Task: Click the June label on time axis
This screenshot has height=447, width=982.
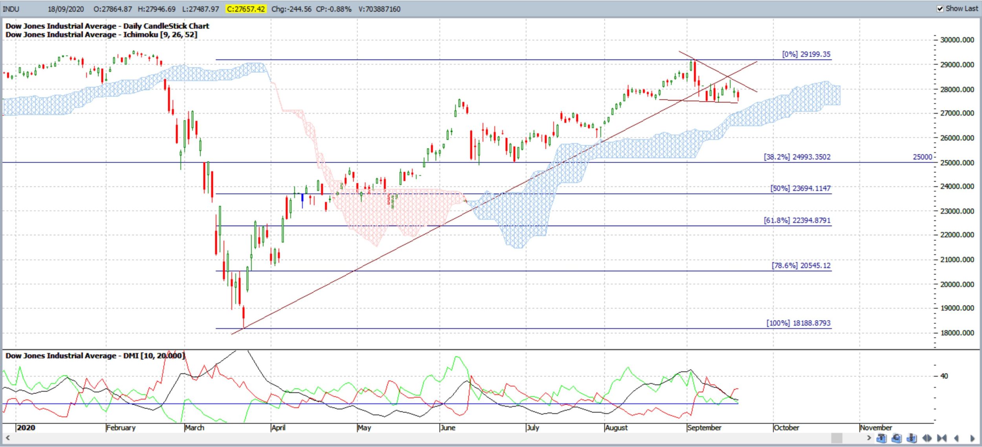Action: (448, 427)
